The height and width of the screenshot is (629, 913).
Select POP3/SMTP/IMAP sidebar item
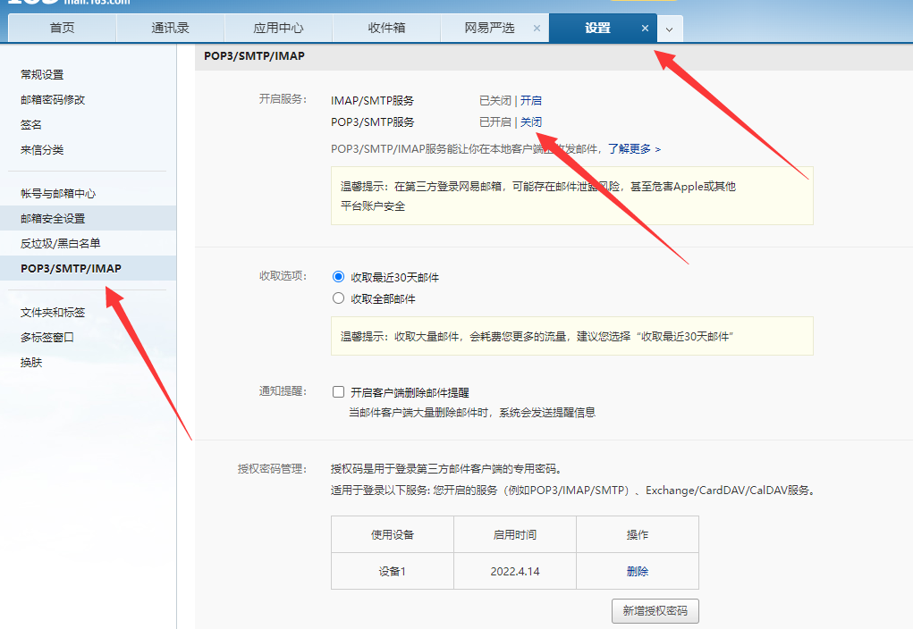[88, 268]
